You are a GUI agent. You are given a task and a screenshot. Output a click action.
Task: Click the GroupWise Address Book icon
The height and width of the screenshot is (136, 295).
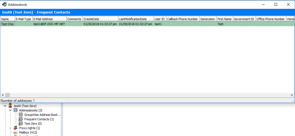[x=21, y=115]
